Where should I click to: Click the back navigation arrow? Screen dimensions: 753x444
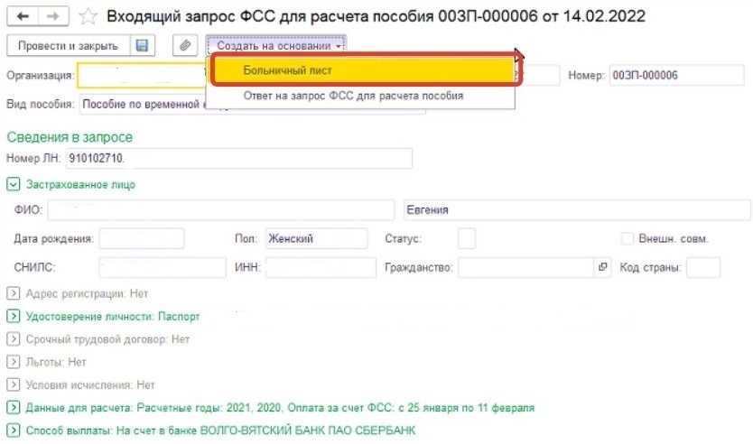coord(23,17)
